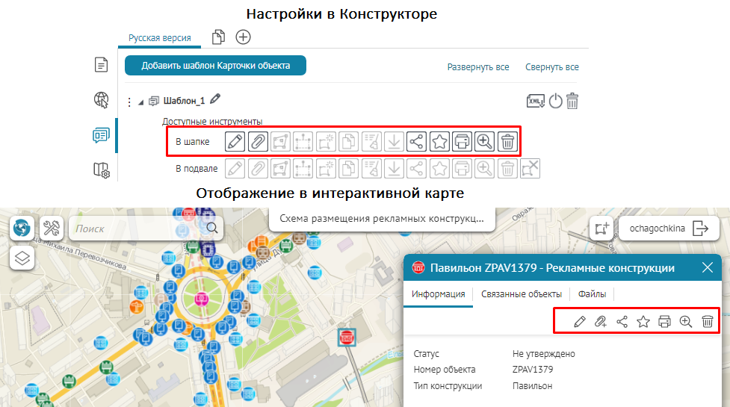Open the map layers panel button
This screenshot has height=407, width=730.
coord(22,258)
